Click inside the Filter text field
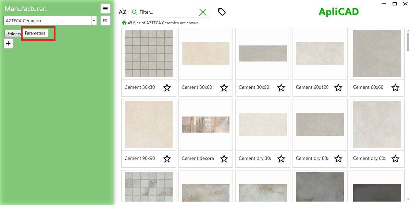Screen dimensions: 411x205 tap(164, 12)
